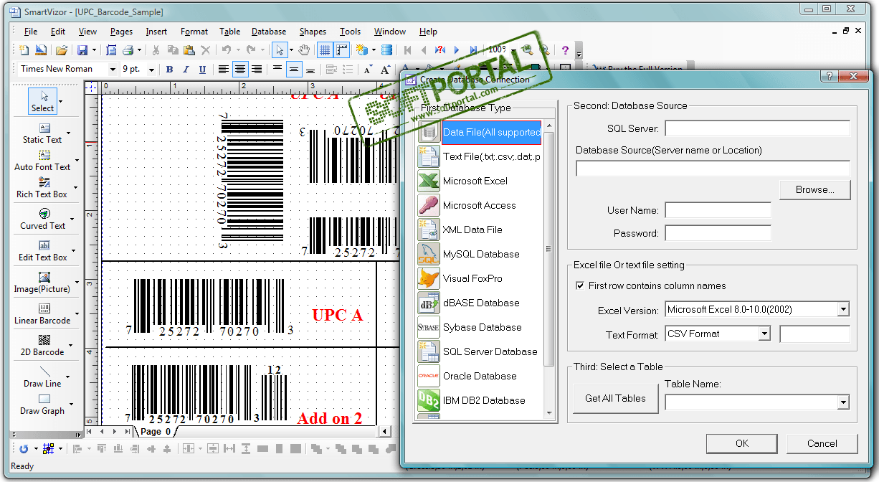Choose the Linear Barcode tool

point(42,314)
